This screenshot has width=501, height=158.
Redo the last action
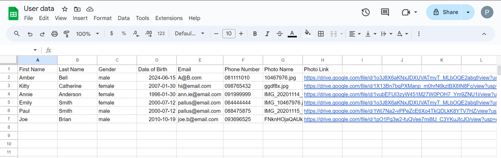[42, 34]
